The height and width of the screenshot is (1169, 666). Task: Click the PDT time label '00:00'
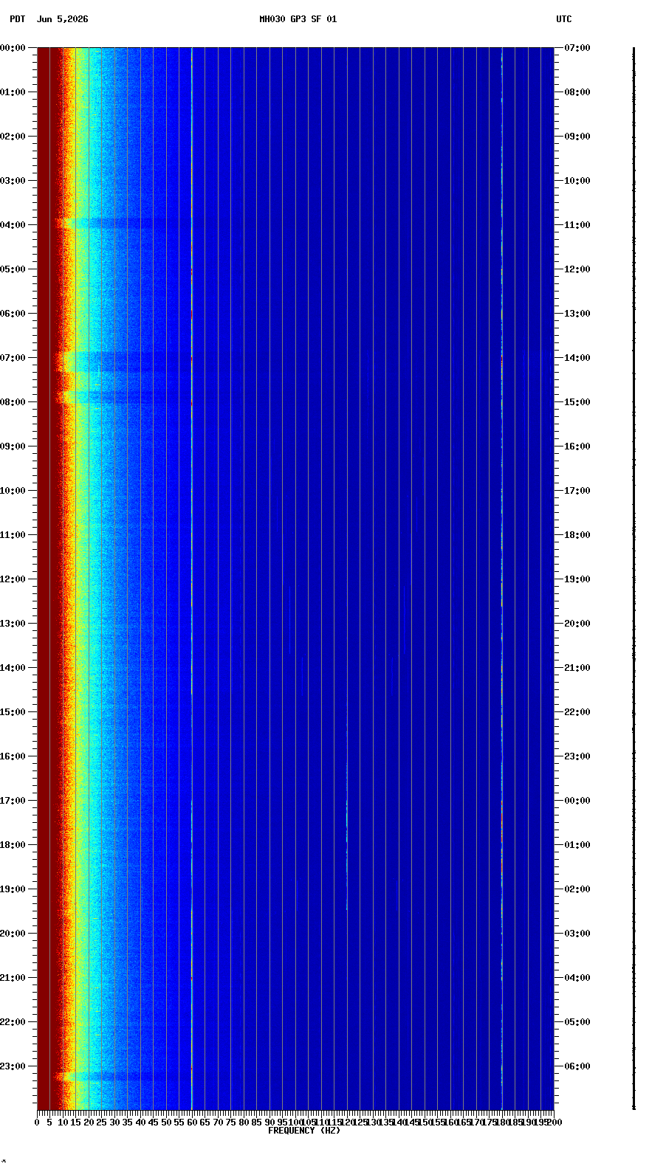(x=13, y=48)
